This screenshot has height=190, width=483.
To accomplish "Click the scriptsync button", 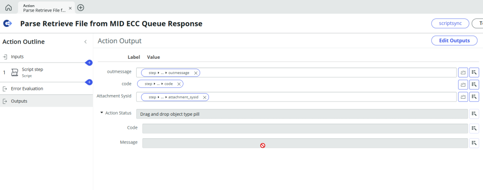I will (450, 24).
